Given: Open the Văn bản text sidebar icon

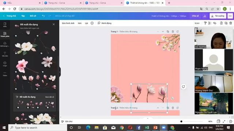Looking at the screenshot, I should 5,54.
